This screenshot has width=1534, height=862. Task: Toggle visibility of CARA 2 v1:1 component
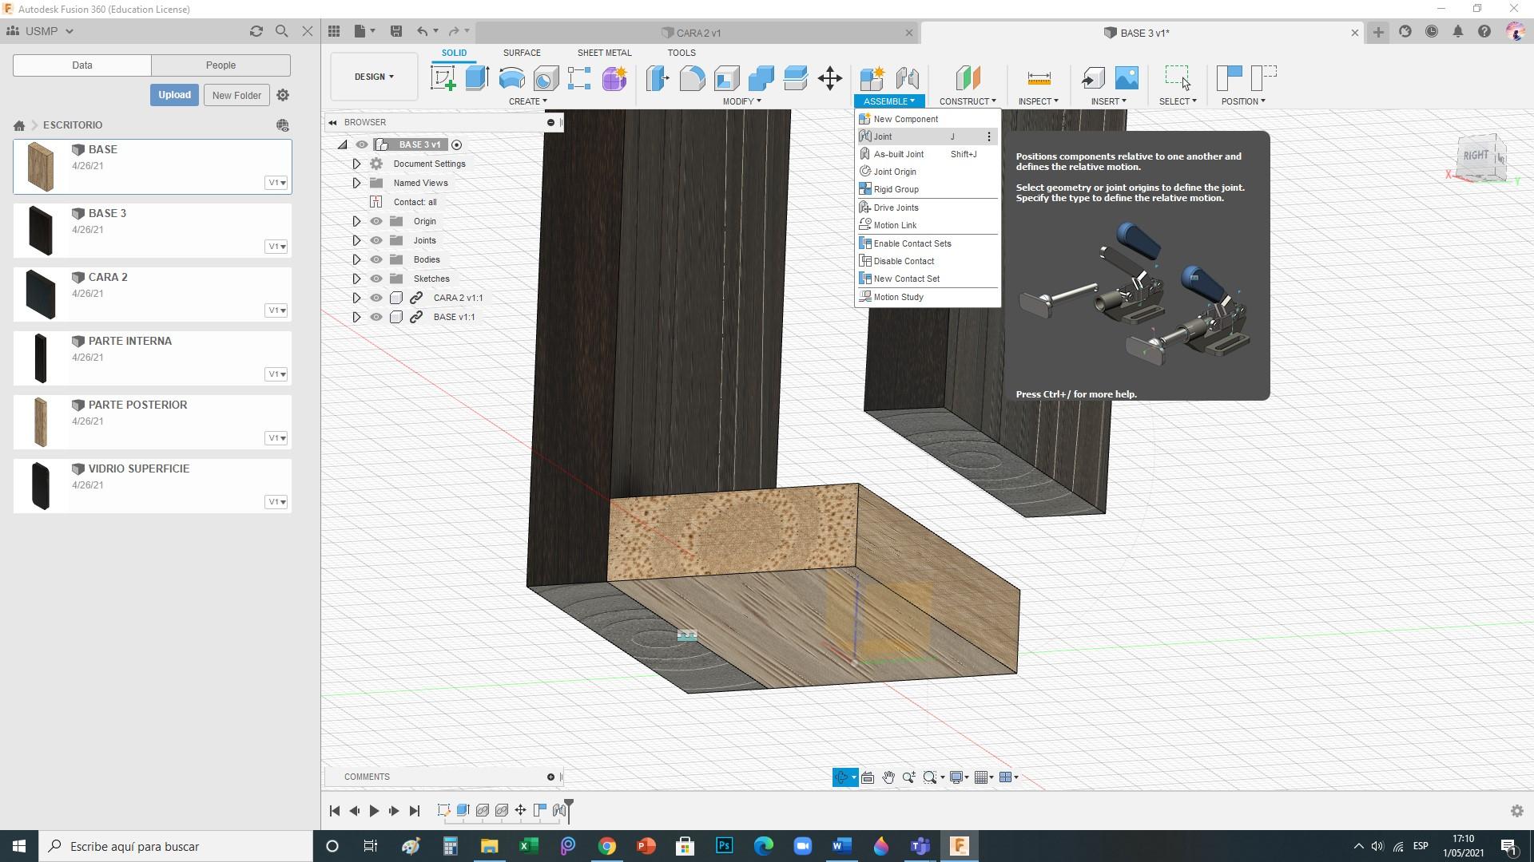tap(376, 298)
